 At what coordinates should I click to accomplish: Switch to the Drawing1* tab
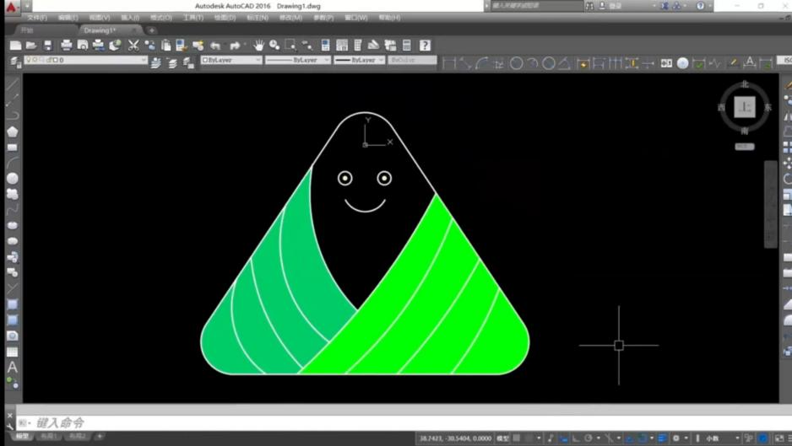click(100, 30)
